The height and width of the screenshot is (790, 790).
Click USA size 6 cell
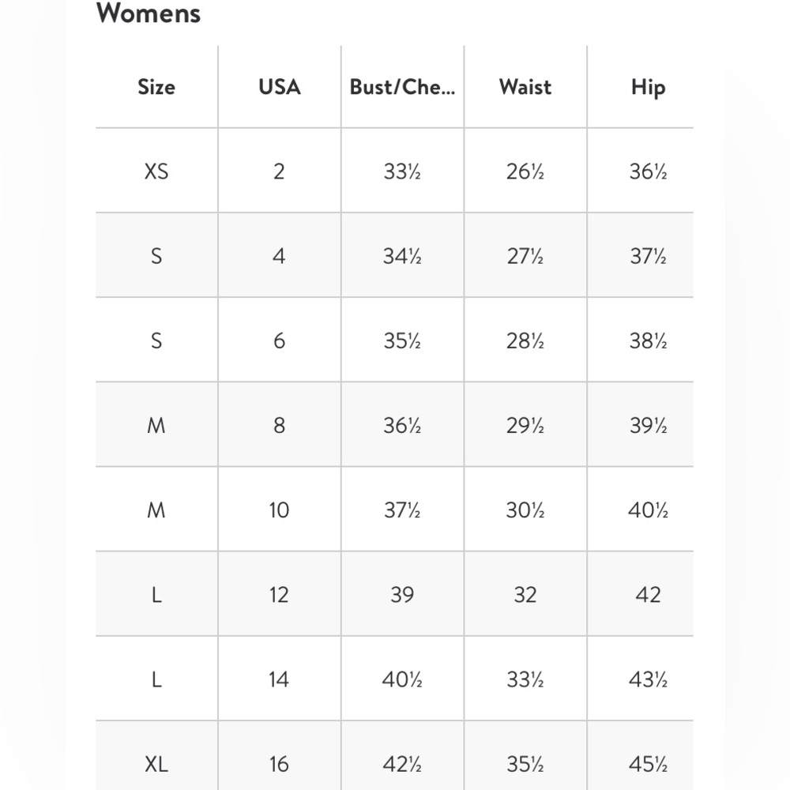(279, 340)
